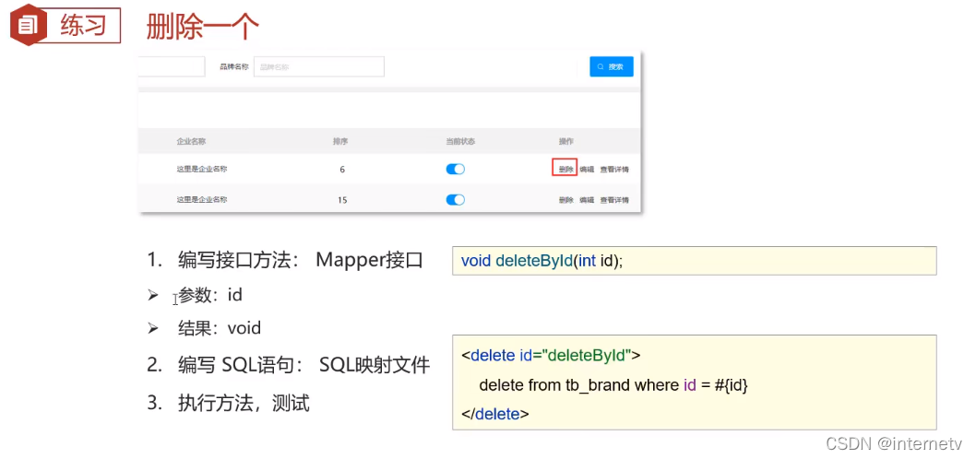Click the bullet text 结果：void

220,328
